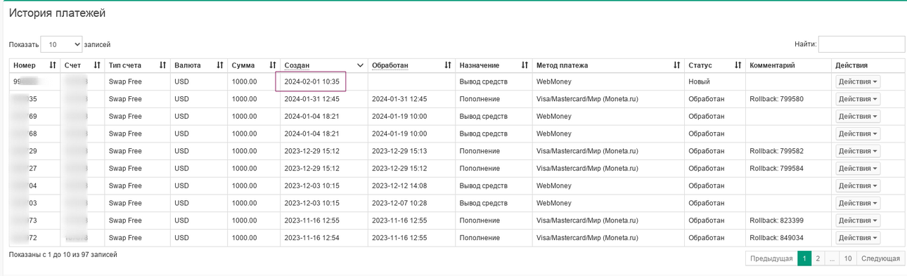The image size is (907, 276).
Task: Sort by Сумма using its sort icon
Action: pos(273,65)
